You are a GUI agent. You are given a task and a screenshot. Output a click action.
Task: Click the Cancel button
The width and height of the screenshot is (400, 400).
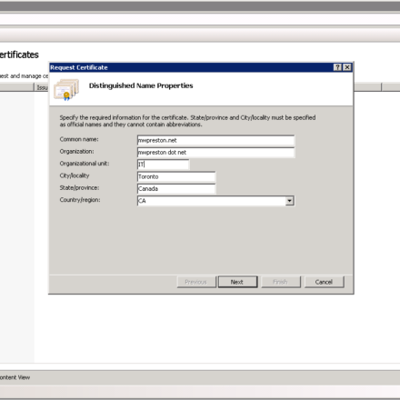click(x=324, y=282)
